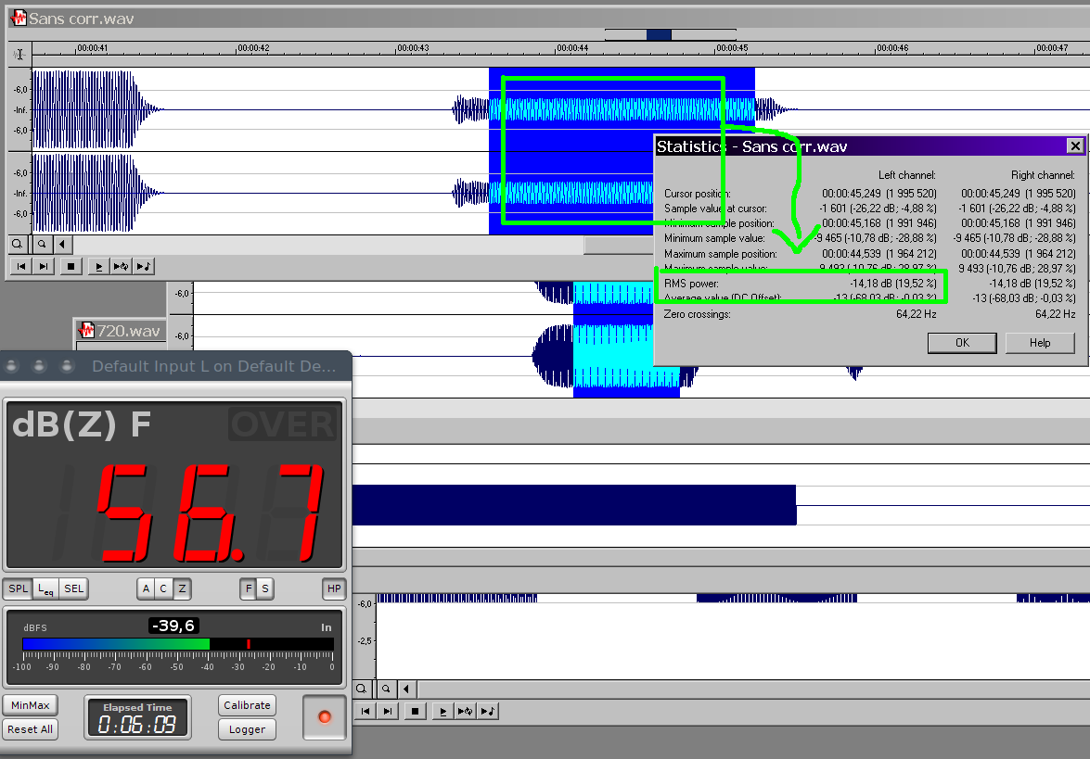Select SEL measurement mode
This screenshot has width=1090, height=759.
pos(73,588)
